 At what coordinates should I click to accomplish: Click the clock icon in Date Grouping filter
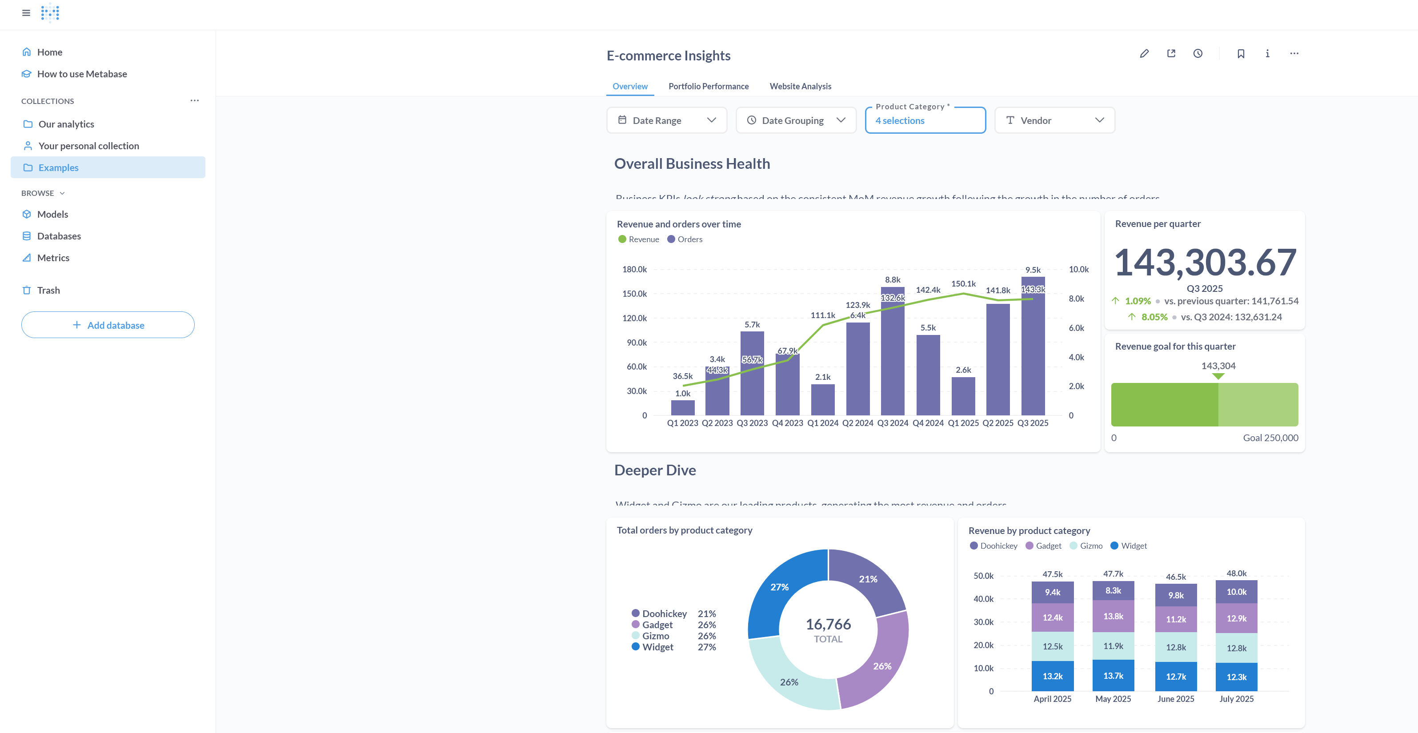pos(751,120)
